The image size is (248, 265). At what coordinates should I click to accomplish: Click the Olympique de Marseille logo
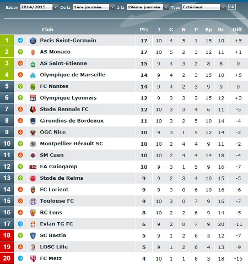[x=33, y=75]
